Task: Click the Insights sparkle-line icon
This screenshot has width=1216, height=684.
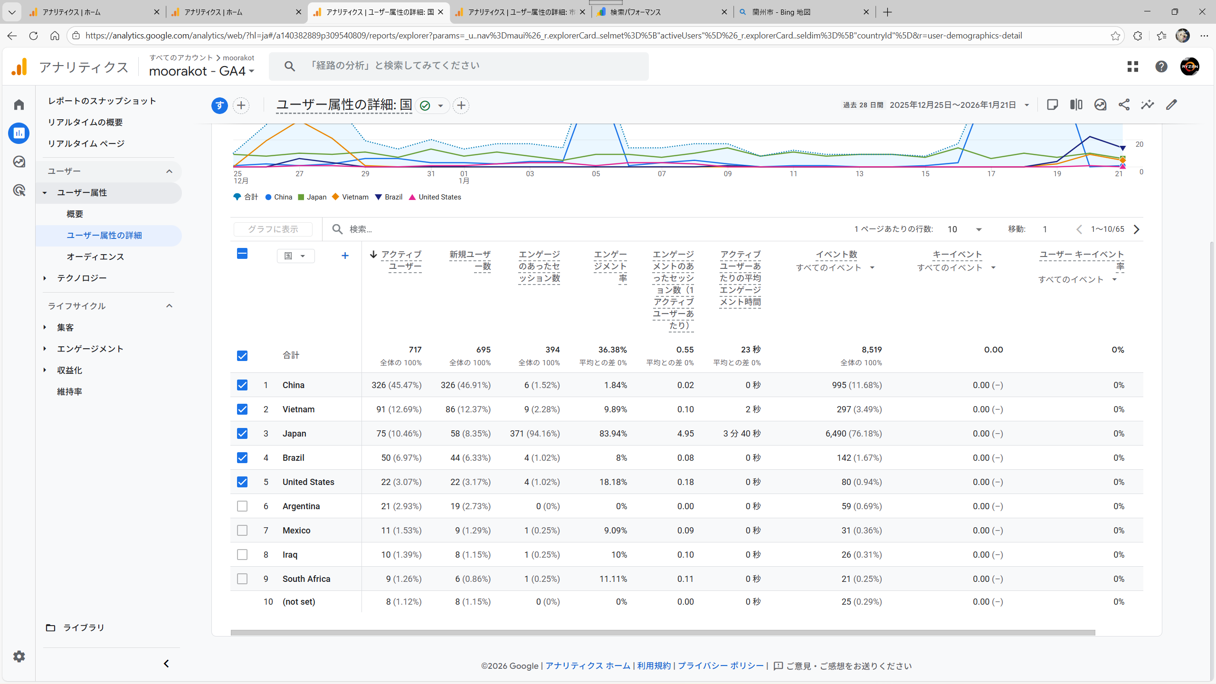Action: click(1148, 105)
